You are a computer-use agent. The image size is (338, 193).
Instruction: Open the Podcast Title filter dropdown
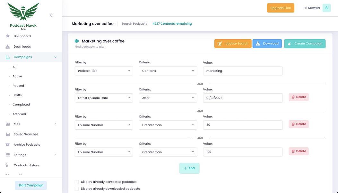104,71
